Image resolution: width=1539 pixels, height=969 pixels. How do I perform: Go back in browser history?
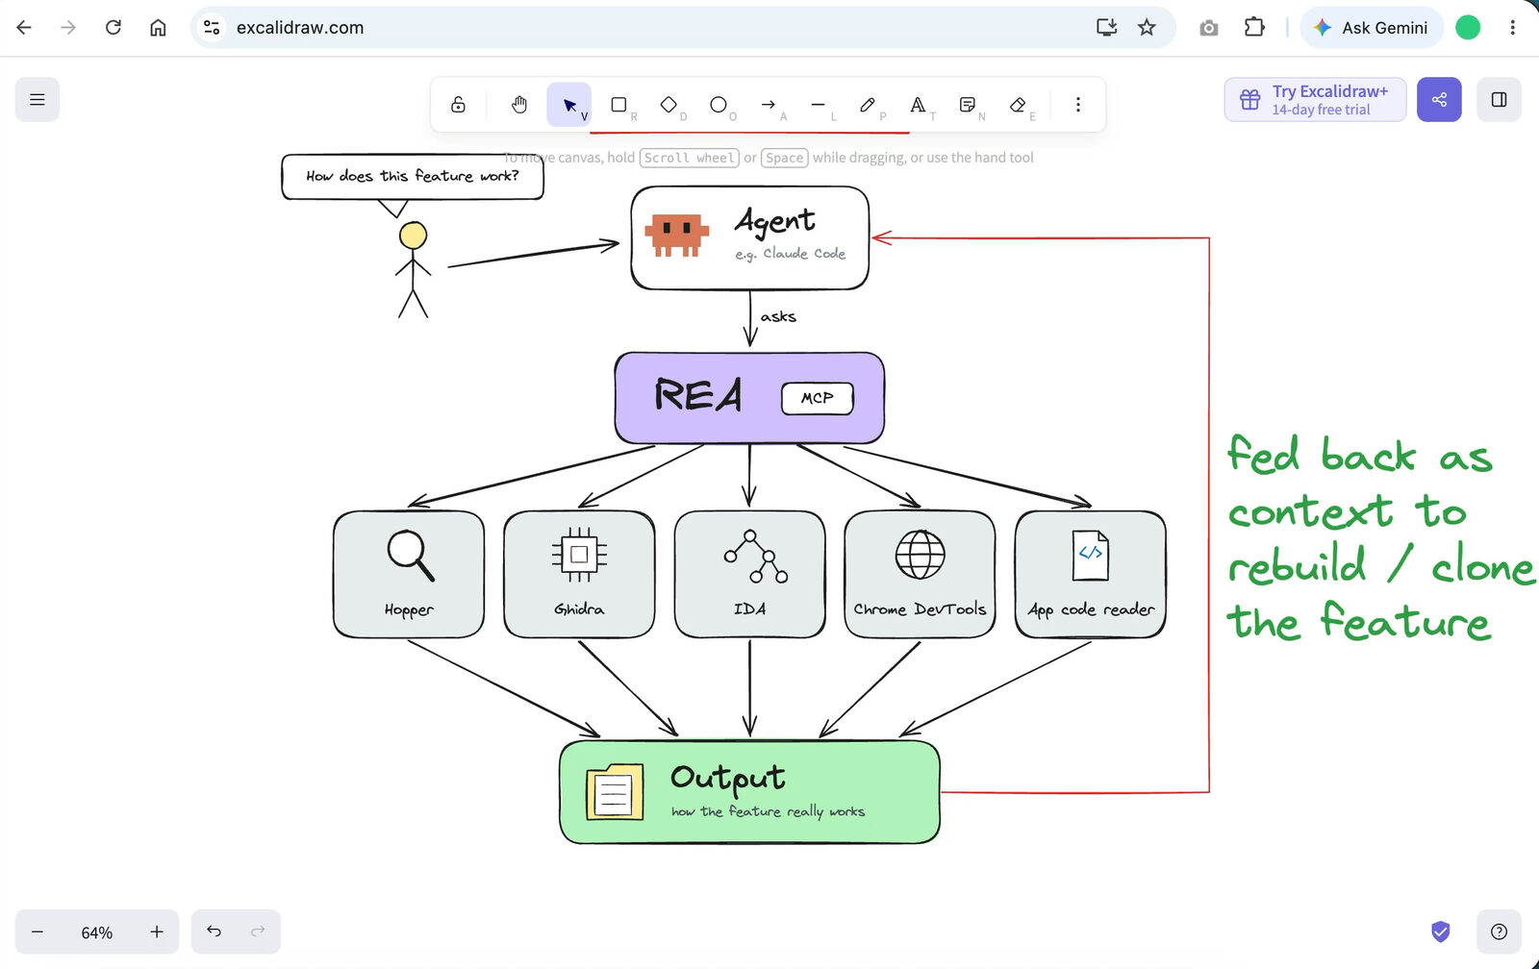pos(24,28)
